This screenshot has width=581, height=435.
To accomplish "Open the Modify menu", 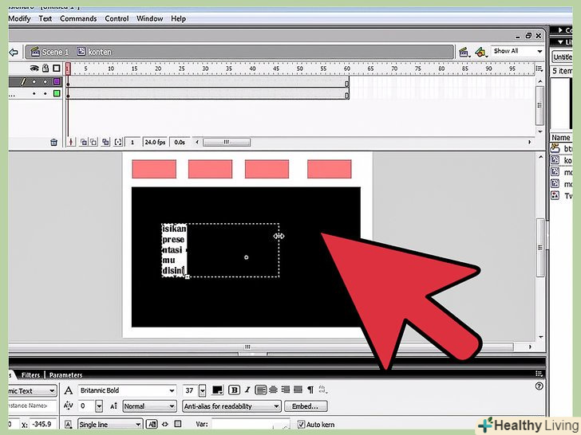I will (x=19, y=18).
